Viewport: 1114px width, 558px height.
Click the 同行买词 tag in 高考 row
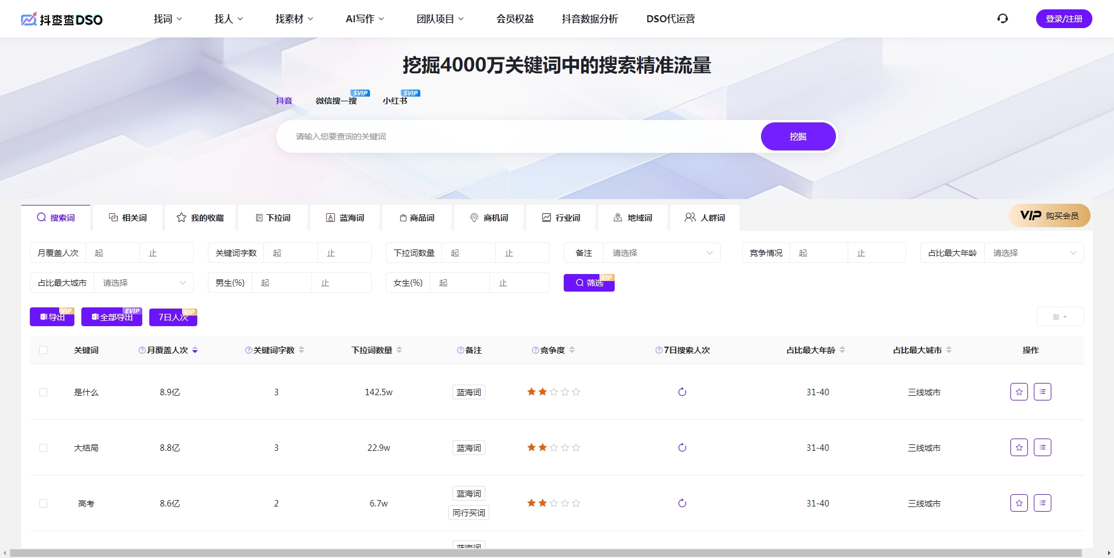(469, 513)
